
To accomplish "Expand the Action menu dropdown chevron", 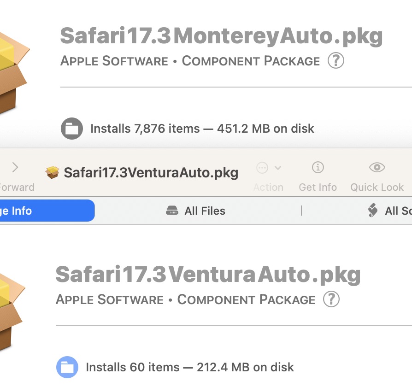I will click(278, 168).
